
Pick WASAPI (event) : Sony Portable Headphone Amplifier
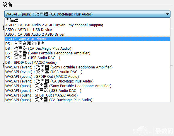pos(88,67)
